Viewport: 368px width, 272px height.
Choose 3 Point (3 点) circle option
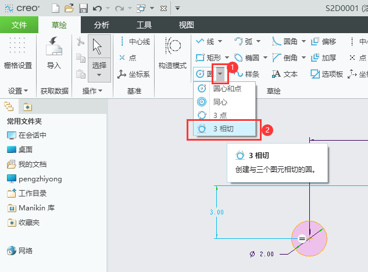pyautogui.click(x=224, y=116)
